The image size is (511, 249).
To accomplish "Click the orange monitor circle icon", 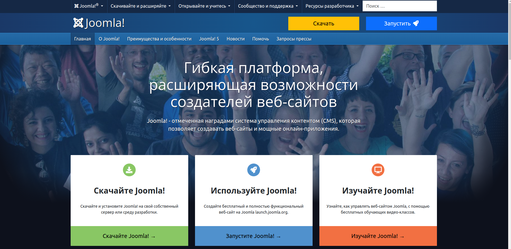I will click(x=378, y=170).
